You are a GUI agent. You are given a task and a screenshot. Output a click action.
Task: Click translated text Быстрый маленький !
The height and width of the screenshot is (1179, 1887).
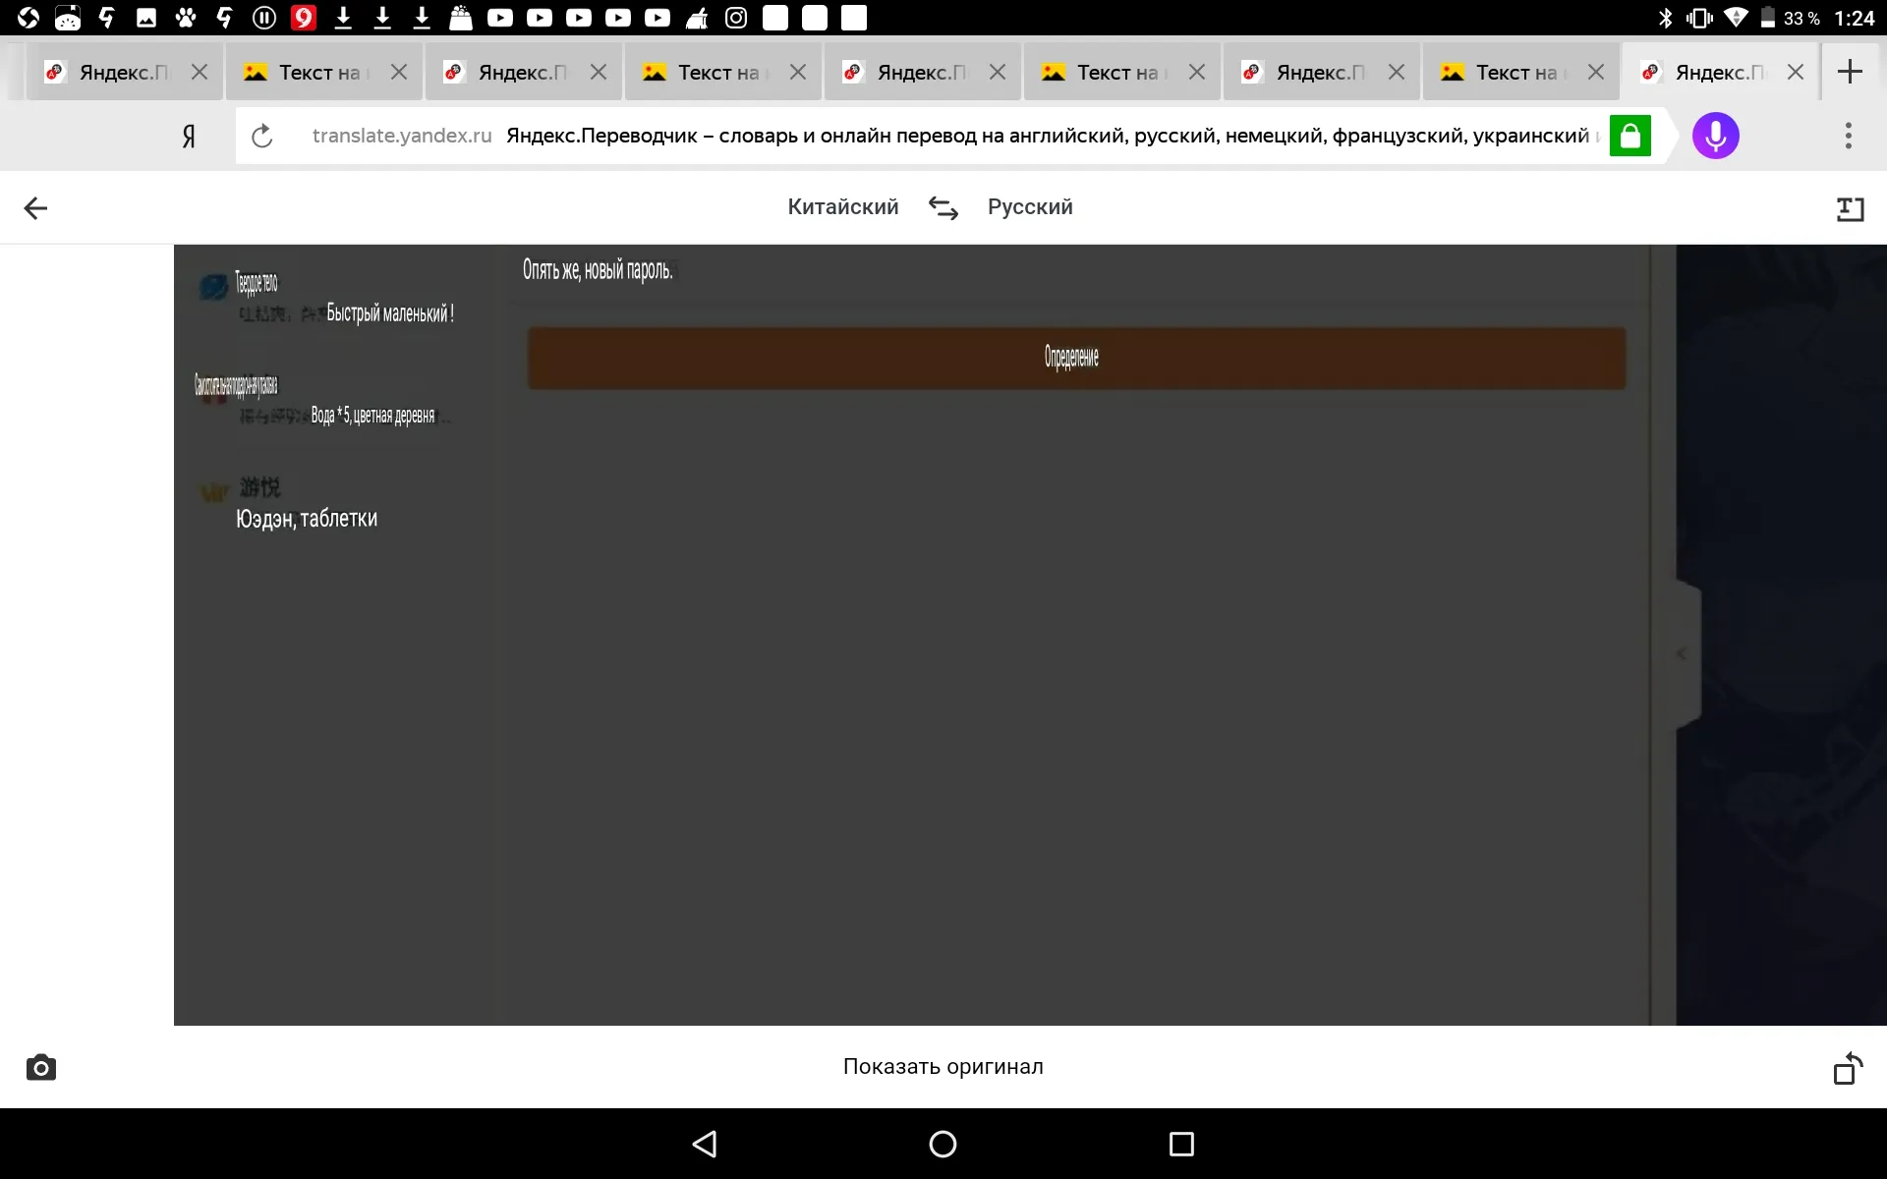390,313
